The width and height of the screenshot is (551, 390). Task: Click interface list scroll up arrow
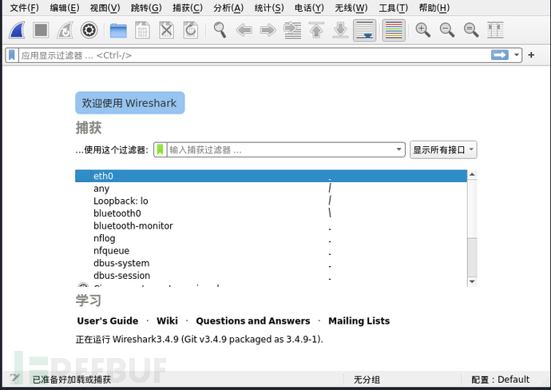[472, 174]
